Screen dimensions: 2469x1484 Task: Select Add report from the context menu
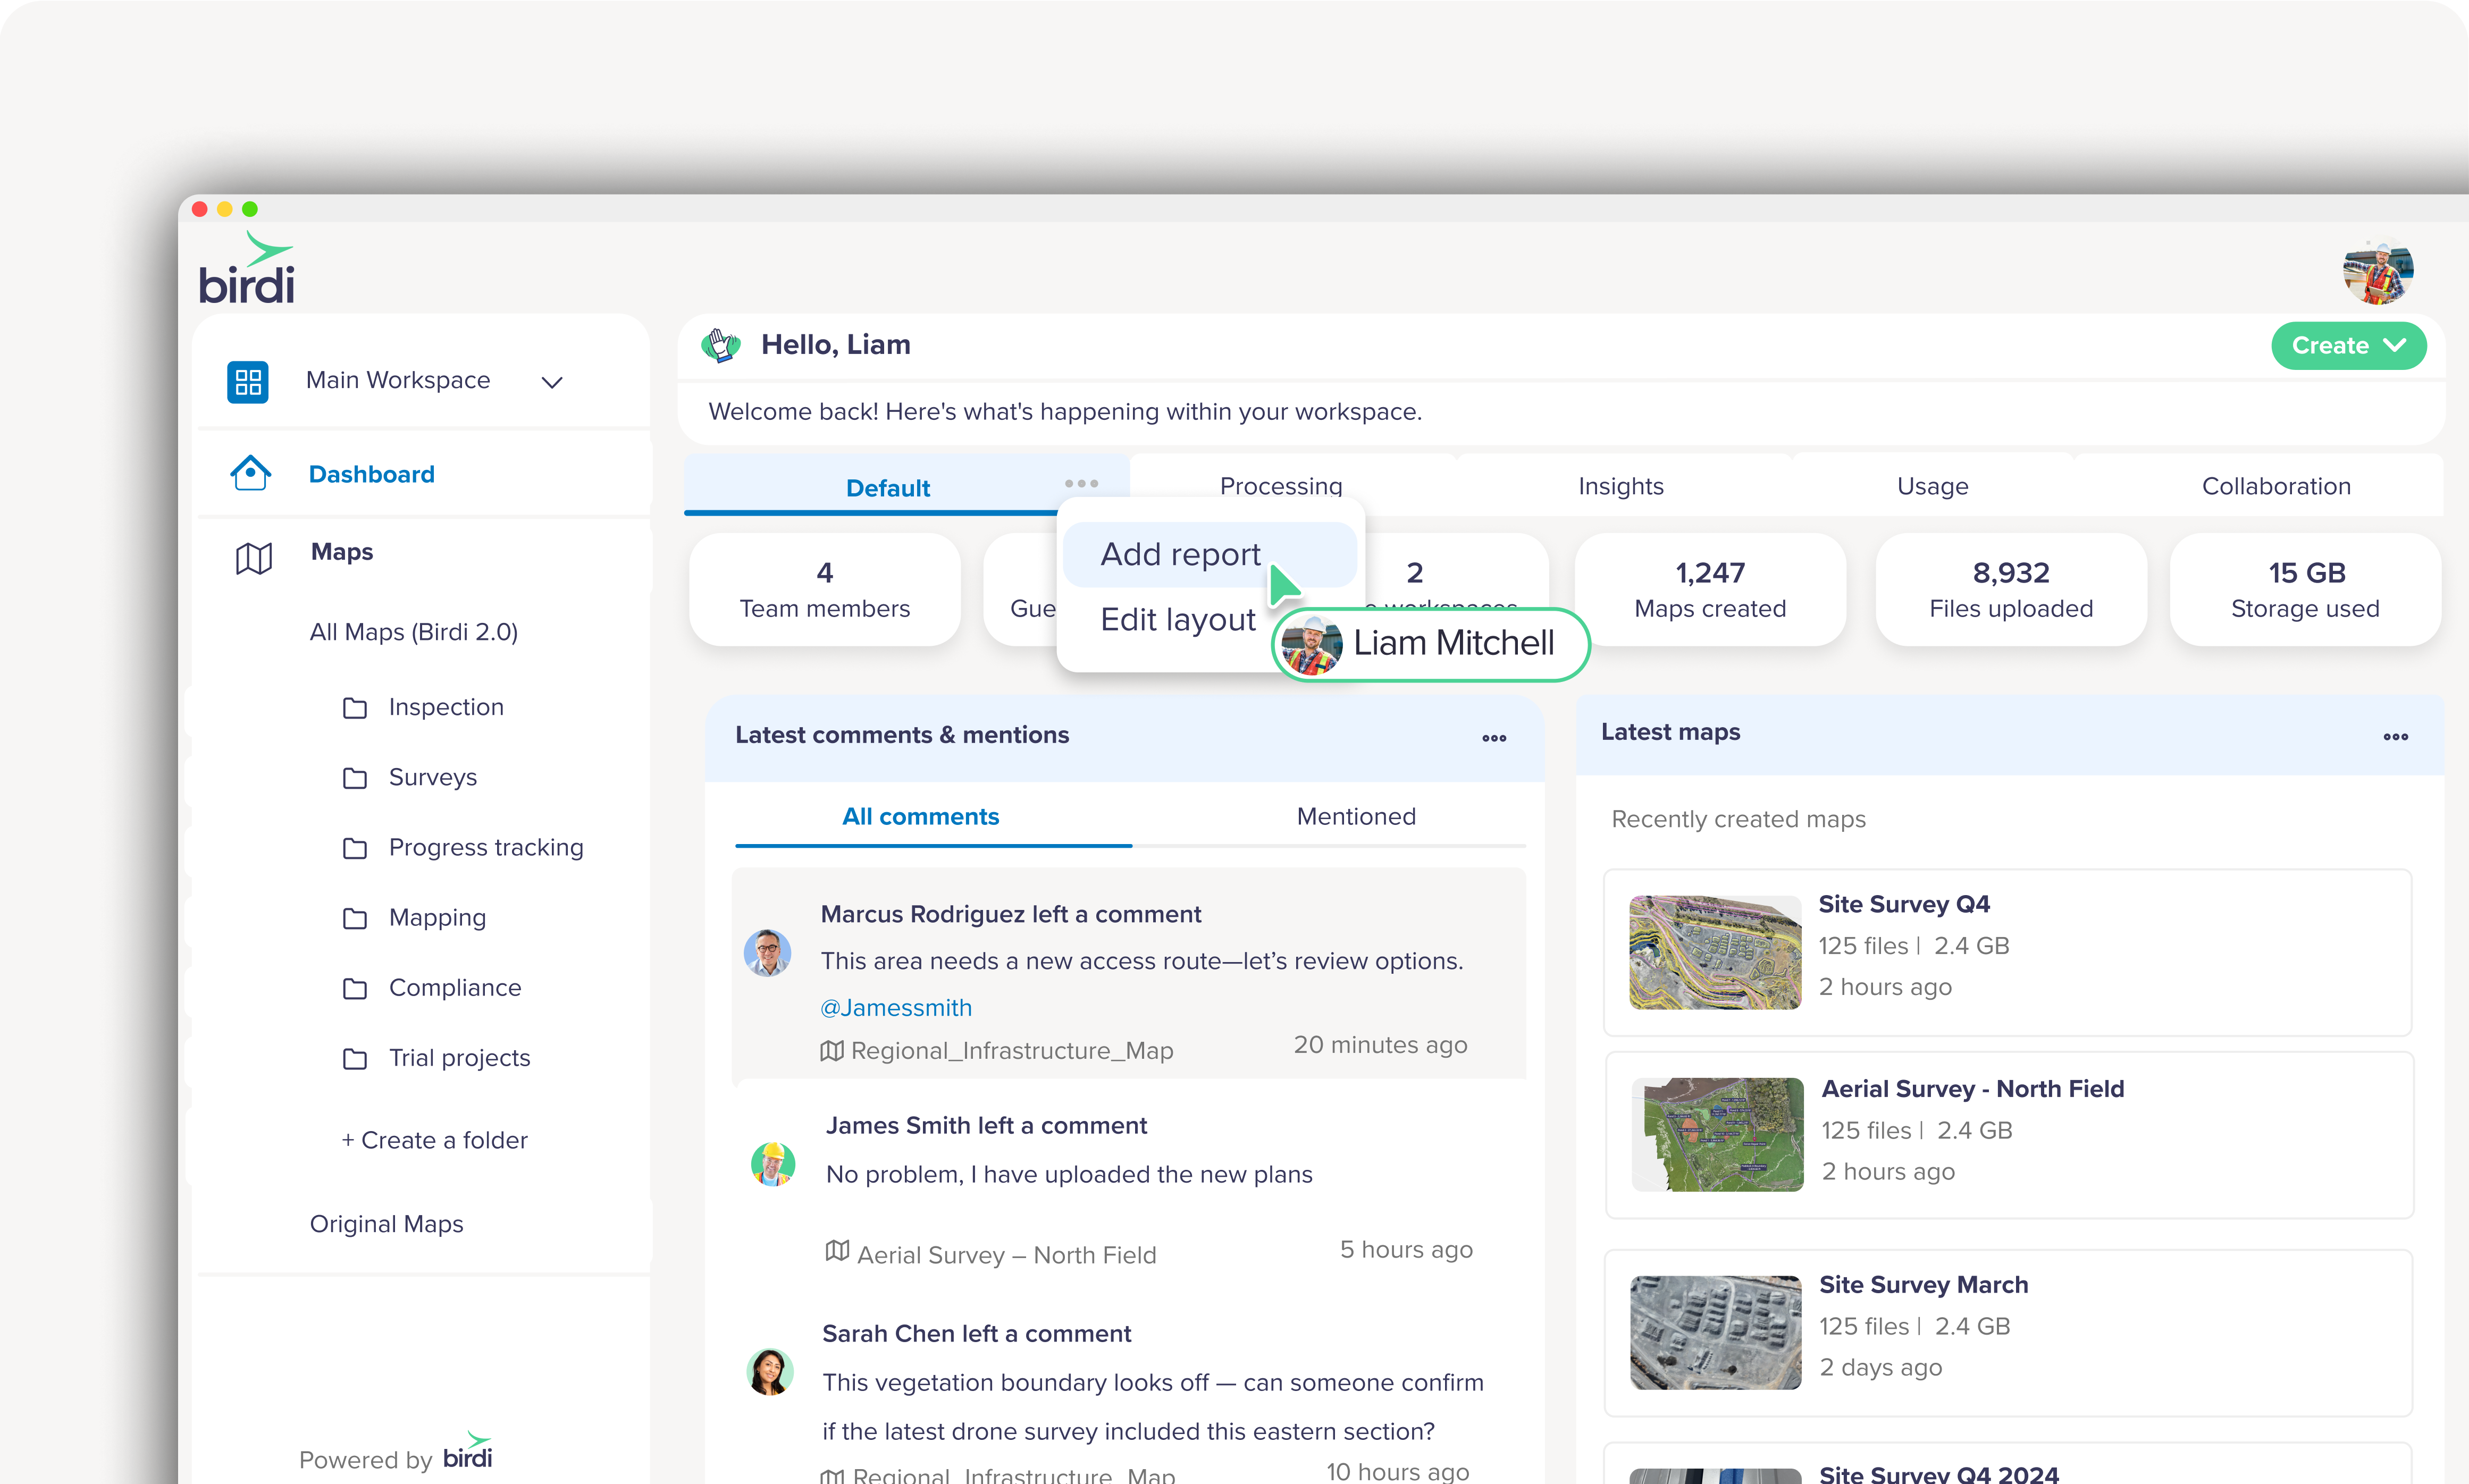[x=1181, y=554]
